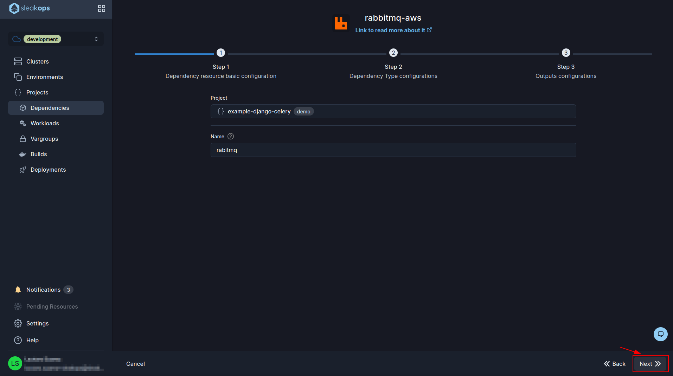Click the cloud icon beside development
The height and width of the screenshot is (376, 673).
(x=17, y=39)
